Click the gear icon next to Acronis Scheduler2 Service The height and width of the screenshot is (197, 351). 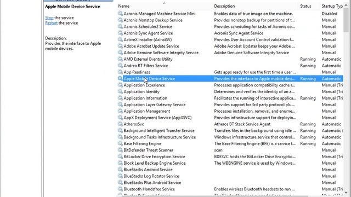pos(120,26)
